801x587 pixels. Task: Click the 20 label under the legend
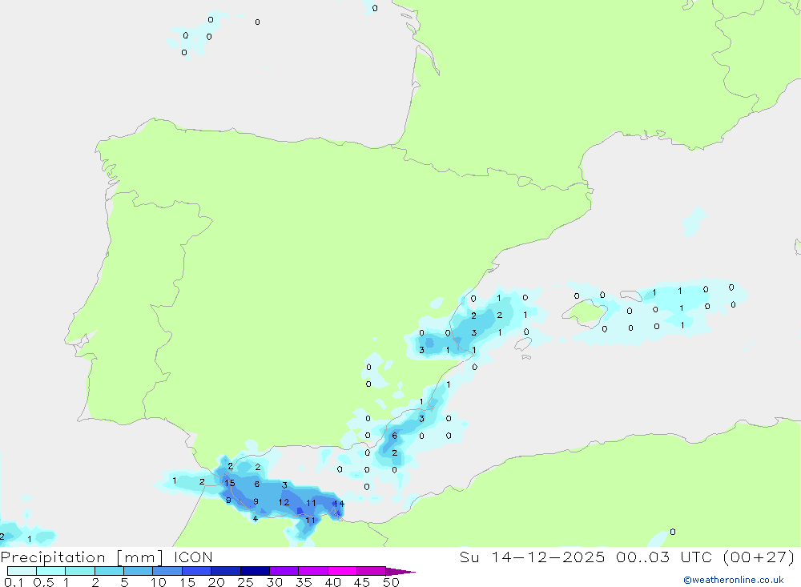216,582
